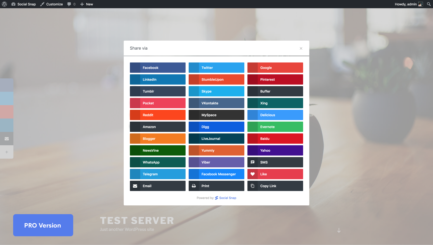This screenshot has height=245, width=433.
Task: Click the Copy Link clipboard icon
Action: click(253, 186)
